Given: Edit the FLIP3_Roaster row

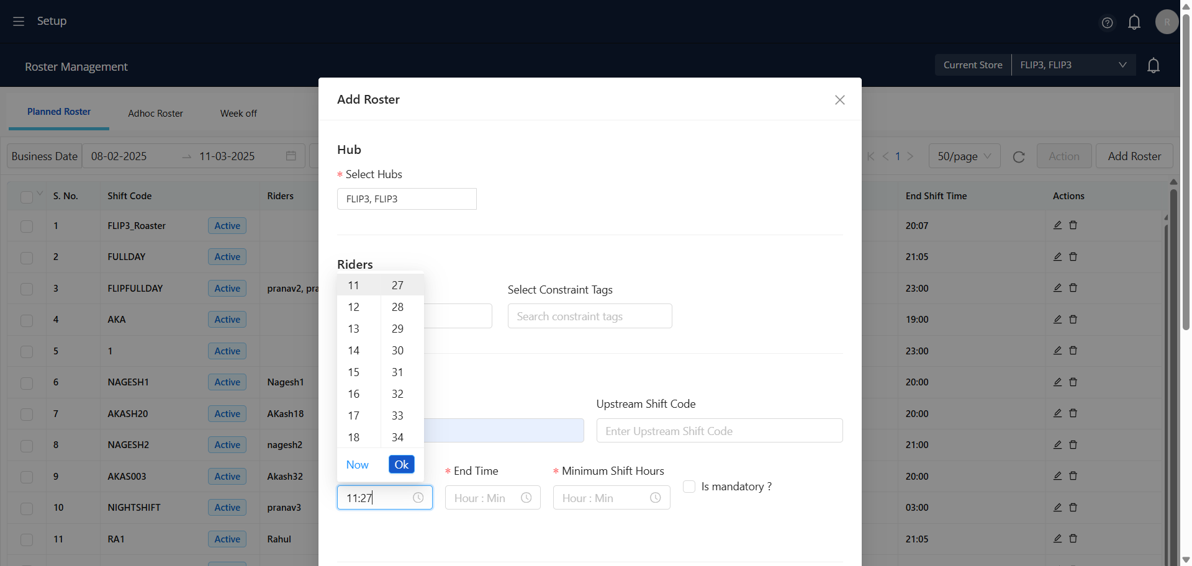Looking at the screenshot, I should point(1057,225).
